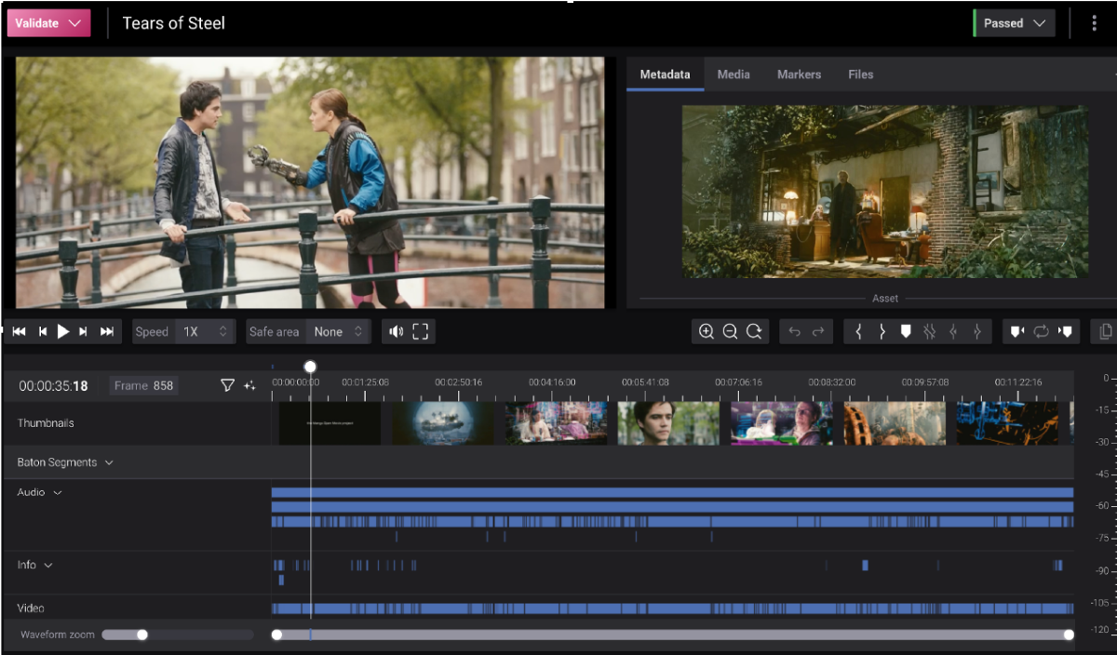The height and width of the screenshot is (655, 1117).
Task: Click the timeline playhead handle
Action: (x=310, y=367)
